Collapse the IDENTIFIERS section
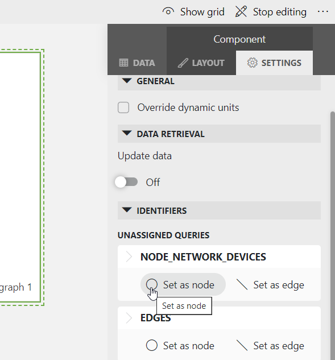This screenshot has height=360, width=335. [219, 210]
